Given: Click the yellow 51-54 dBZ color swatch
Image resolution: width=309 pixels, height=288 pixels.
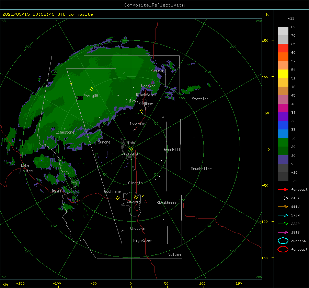Looking at the screenshot, I should 283,74.
